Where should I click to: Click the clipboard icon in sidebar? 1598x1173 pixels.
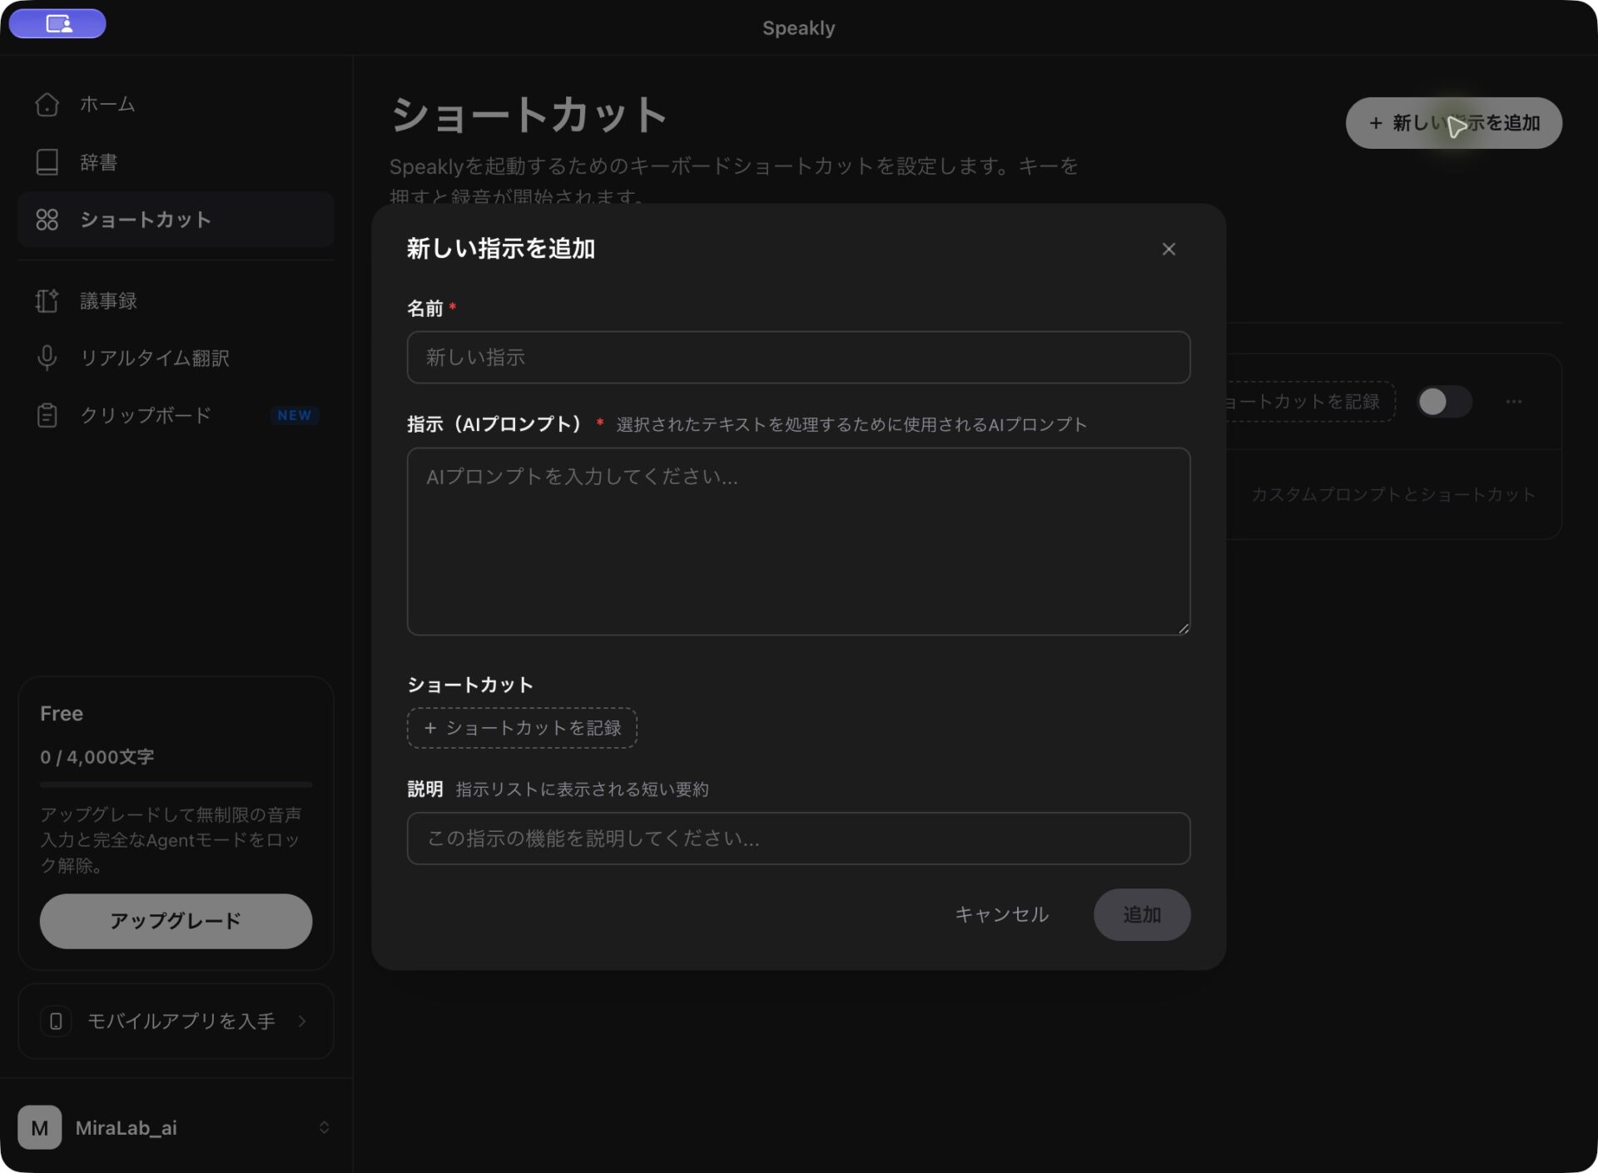47,415
